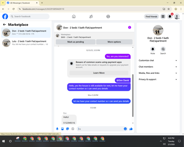Image resolution: width=184 pixels, height=147 pixels.
Task: Focus the Aa message input field
Action: [x=100, y=129]
